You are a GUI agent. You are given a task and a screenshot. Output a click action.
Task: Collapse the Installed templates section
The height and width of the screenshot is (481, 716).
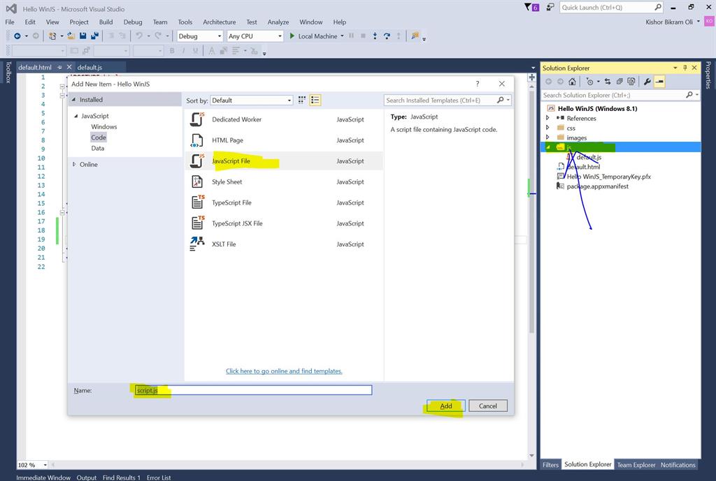point(74,99)
